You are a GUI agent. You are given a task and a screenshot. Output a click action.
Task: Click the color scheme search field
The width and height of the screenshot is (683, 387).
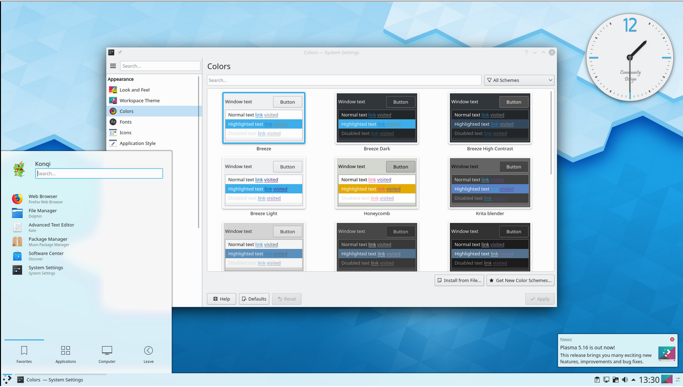pyautogui.click(x=343, y=80)
